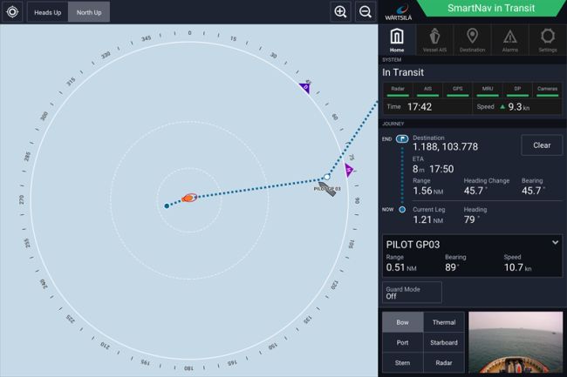Click the Range 1.56 NM value

tap(427, 191)
